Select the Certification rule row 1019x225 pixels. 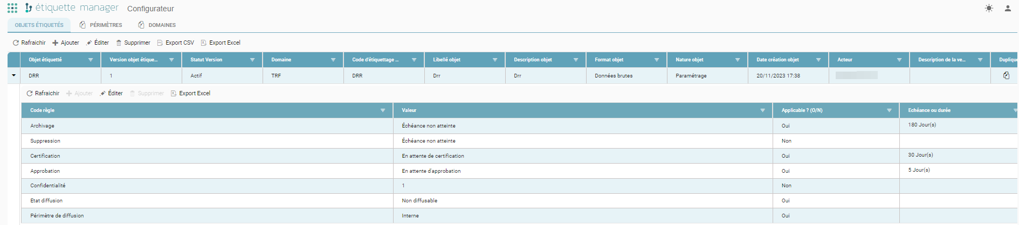[520, 156]
